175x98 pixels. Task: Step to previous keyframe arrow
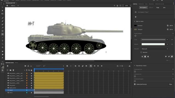pyautogui.click(x=63, y=66)
